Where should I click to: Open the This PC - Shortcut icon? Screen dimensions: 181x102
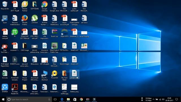tap(45, 76)
